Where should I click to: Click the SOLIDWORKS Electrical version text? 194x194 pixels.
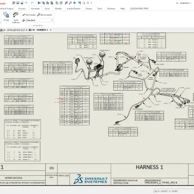125,181
